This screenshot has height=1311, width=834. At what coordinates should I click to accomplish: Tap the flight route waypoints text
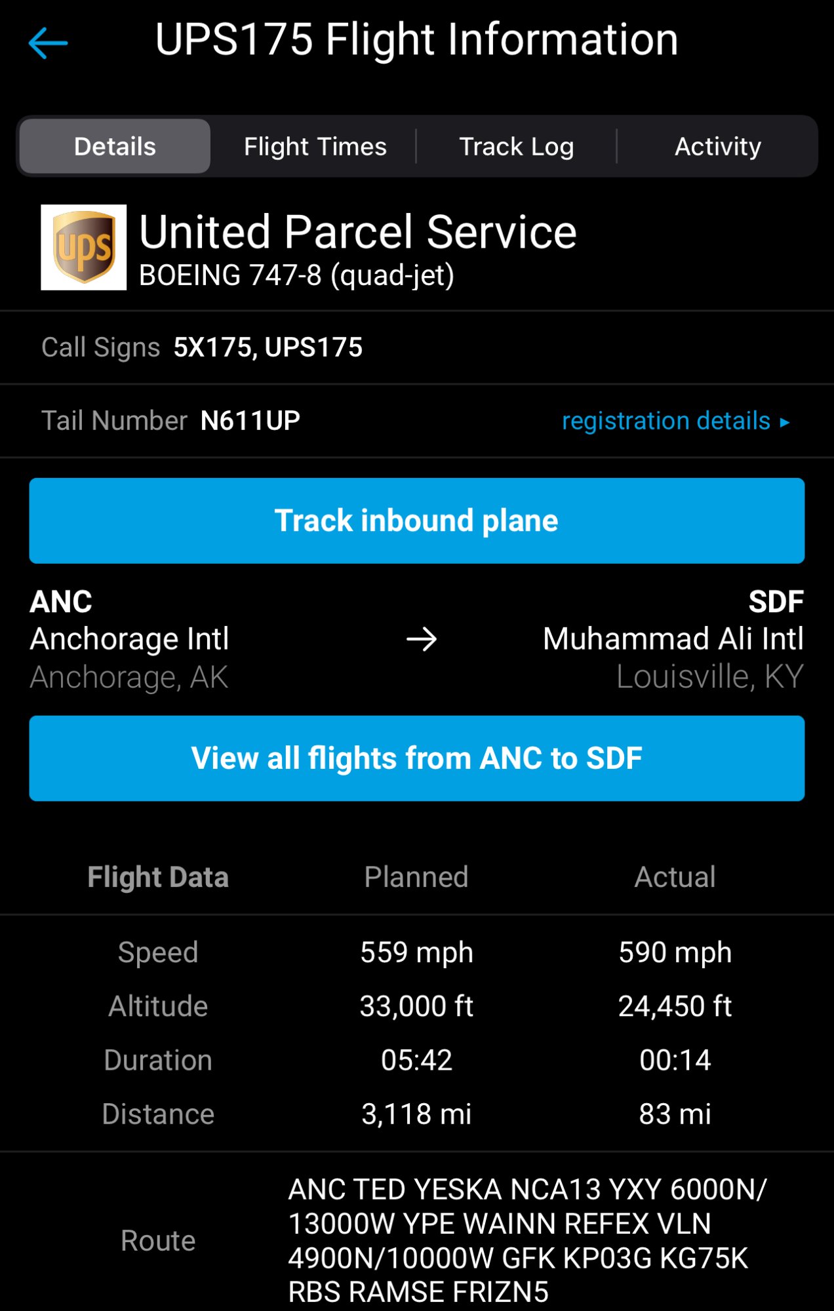[x=526, y=1240]
